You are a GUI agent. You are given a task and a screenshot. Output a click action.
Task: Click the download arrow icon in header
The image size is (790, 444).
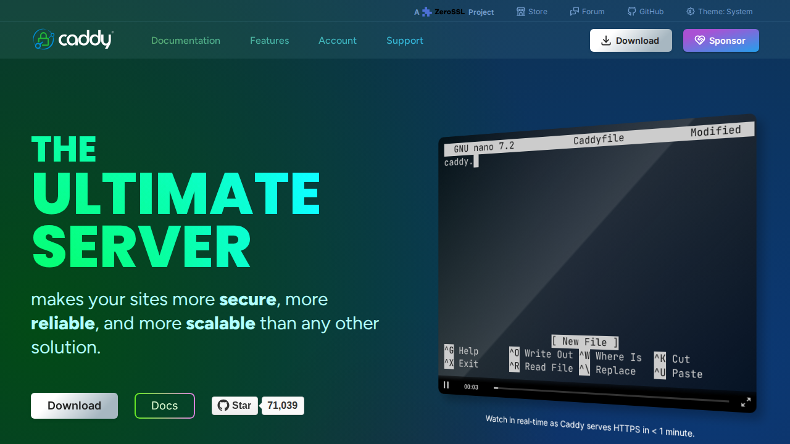[606, 41]
